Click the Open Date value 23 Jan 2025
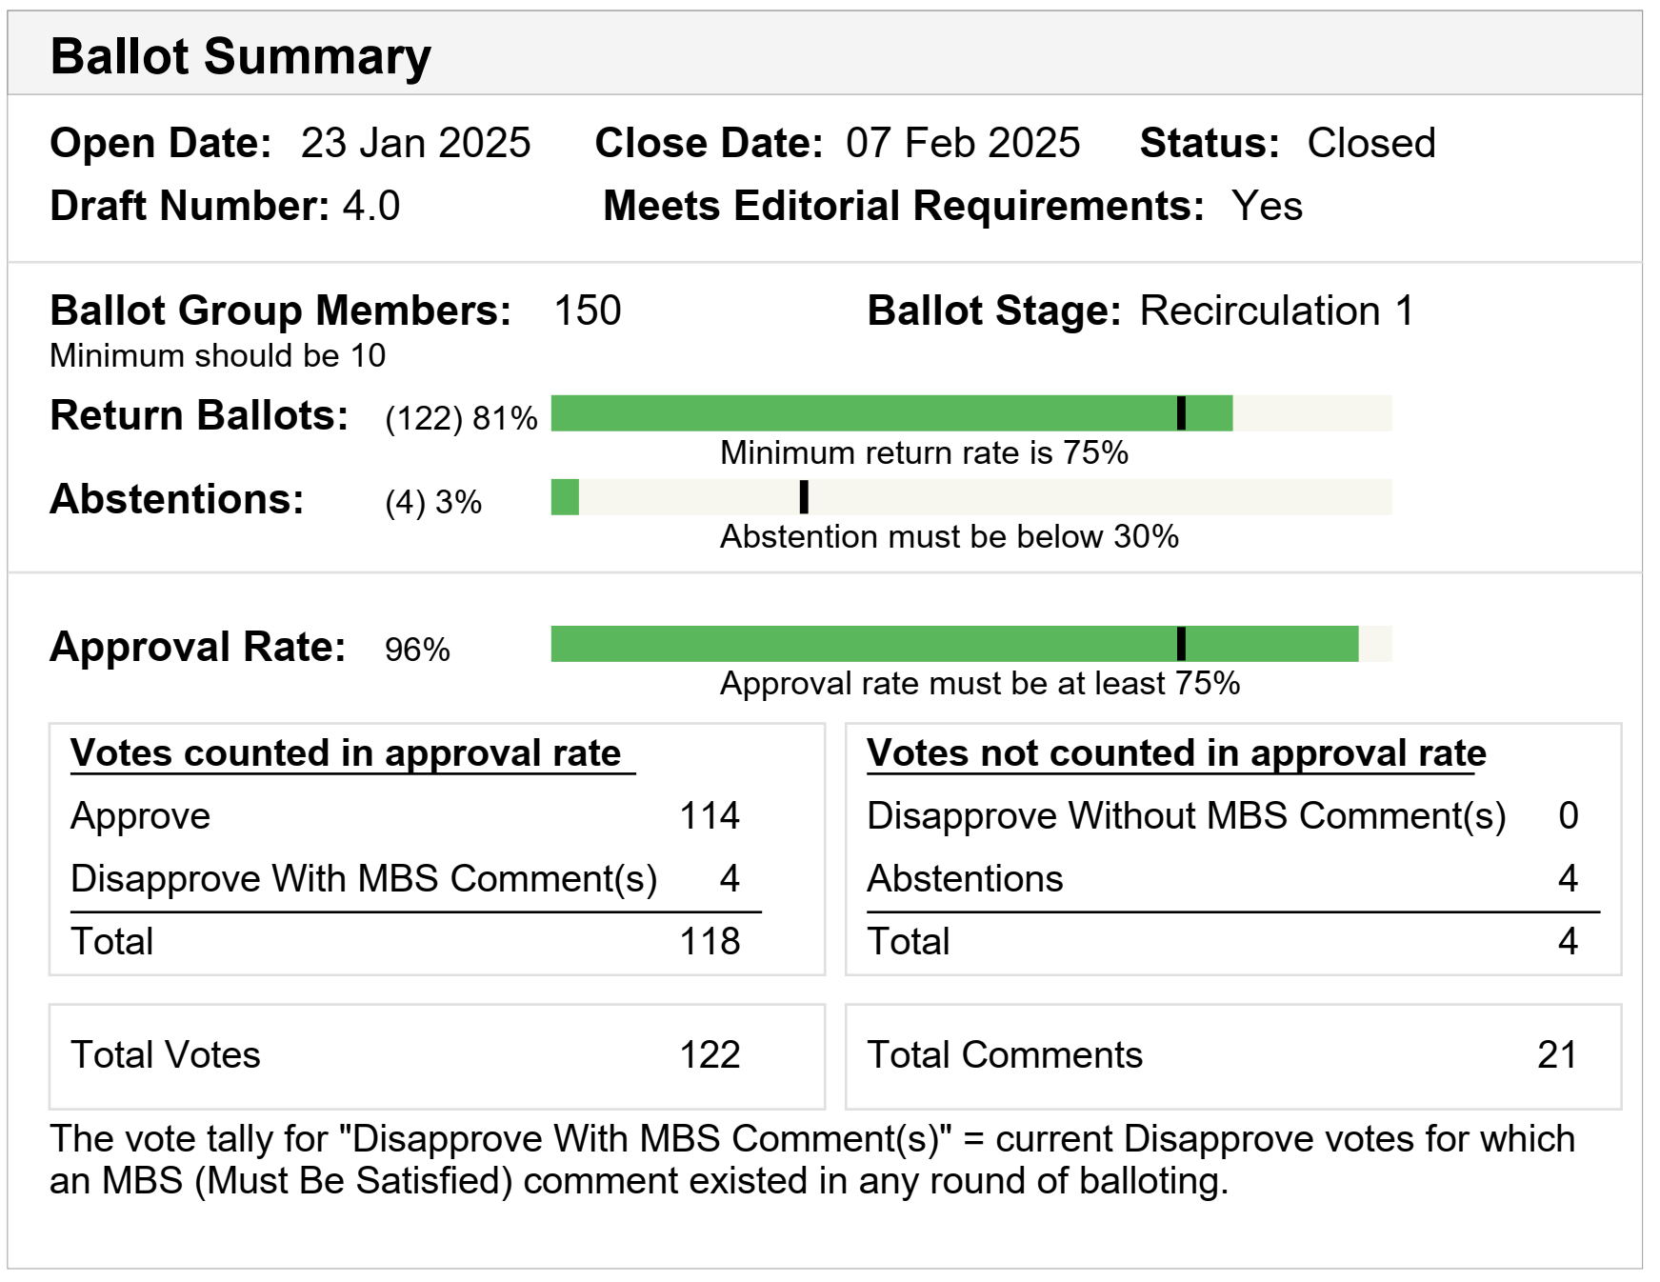Image resolution: width=1660 pixels, height=1282 pixels. click(x=415, y=144)
